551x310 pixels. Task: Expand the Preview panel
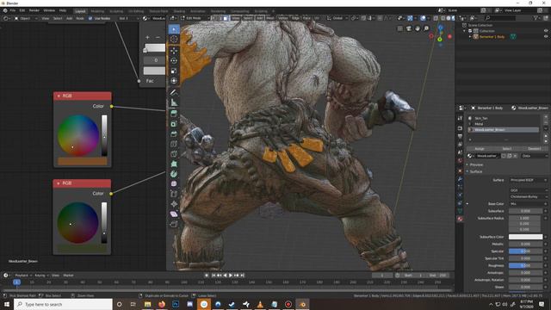click(476, 164)
